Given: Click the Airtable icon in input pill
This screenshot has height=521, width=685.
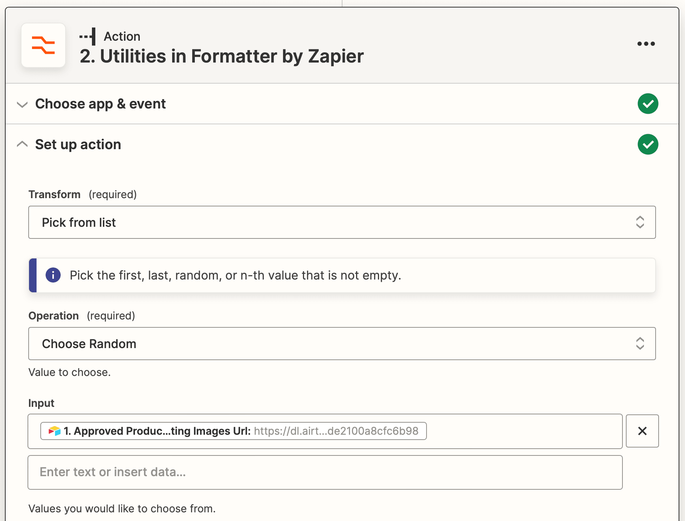Looking at the screenshot, I should tap(55, 431).
